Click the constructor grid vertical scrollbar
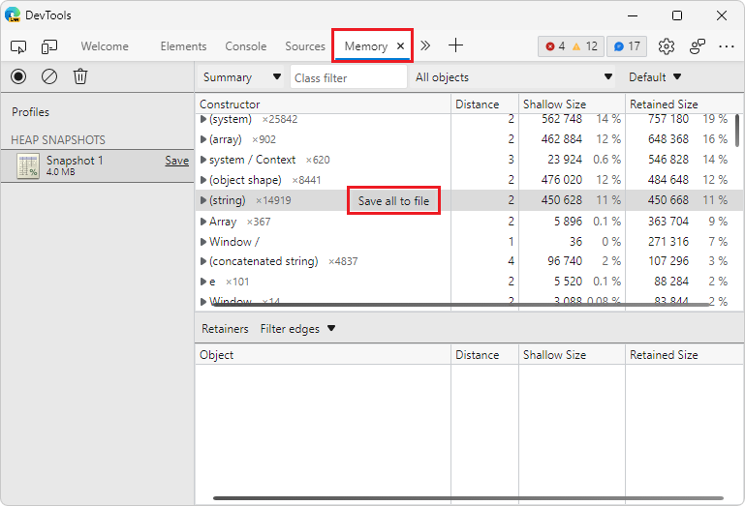Viewport: 745px width, 506px height. (x=737, y=131)
